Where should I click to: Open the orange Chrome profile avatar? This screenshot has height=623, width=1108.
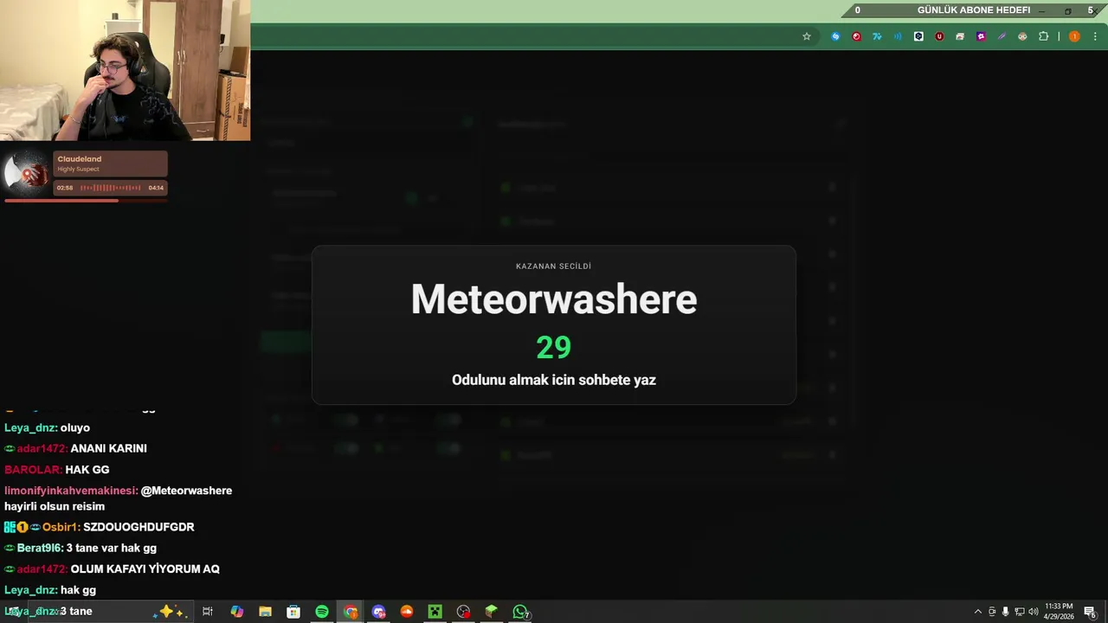tap(1074, 36)
